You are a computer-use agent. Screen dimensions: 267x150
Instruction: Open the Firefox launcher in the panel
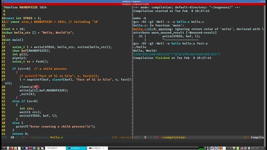pos(12,148)
